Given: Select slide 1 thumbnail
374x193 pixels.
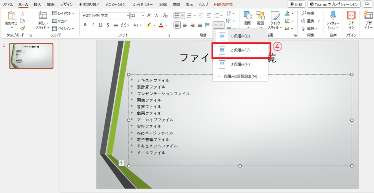Looking at the screenshot, I should pos(31,56).
